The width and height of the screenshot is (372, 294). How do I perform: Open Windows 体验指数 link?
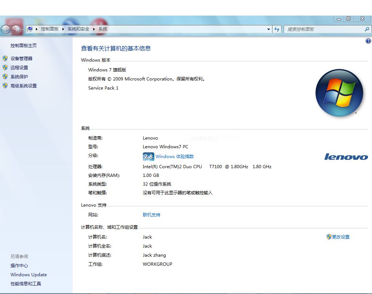click(x=175, y=157)
